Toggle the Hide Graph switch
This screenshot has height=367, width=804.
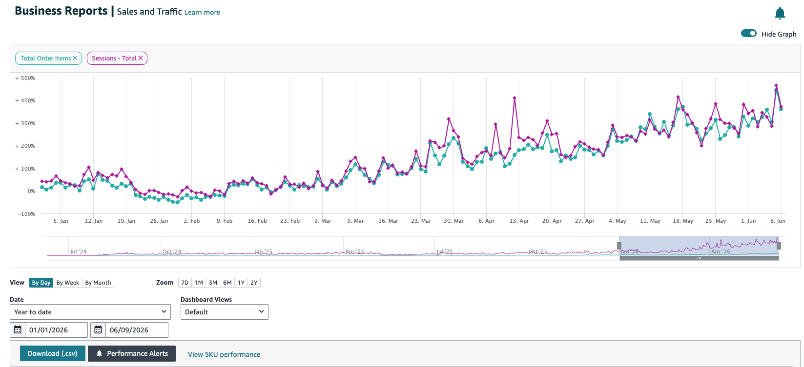(x=749, y=34)
